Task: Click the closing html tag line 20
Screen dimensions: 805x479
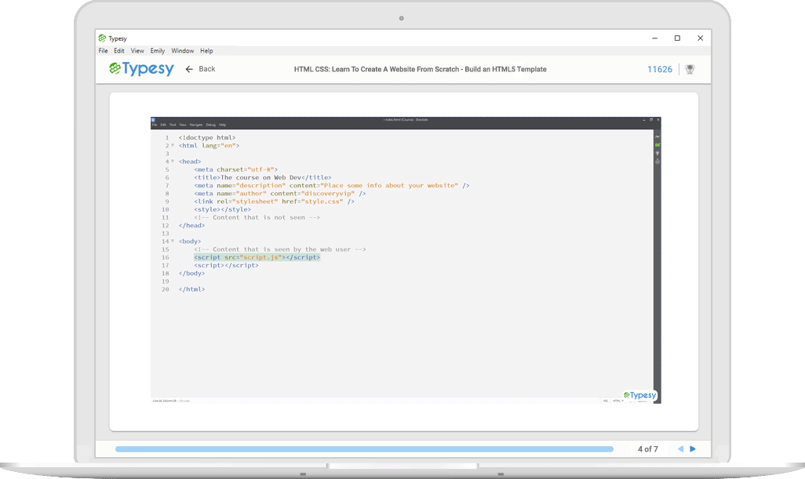Action: tap(191, 289)
